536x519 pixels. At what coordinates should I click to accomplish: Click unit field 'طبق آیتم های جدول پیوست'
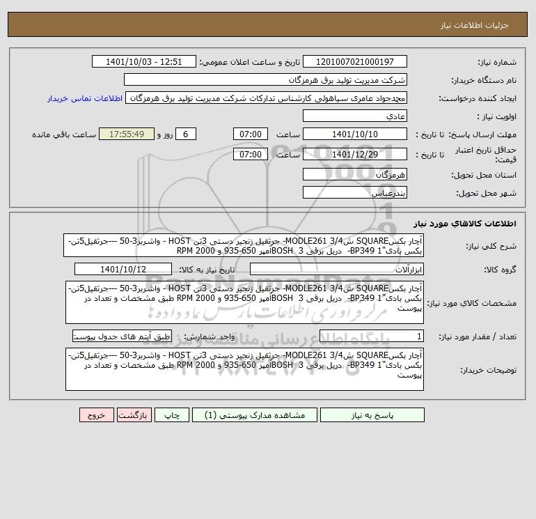point(122,336)
